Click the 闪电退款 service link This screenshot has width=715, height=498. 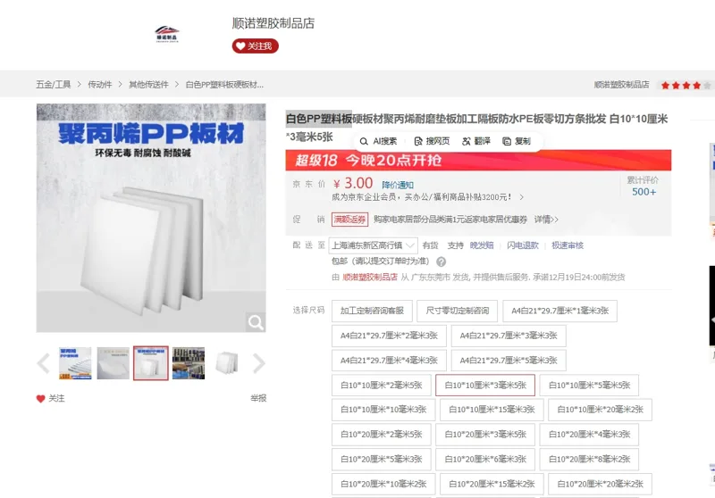(523, 245)
